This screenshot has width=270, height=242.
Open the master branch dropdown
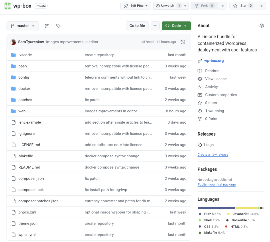point(23,26)
